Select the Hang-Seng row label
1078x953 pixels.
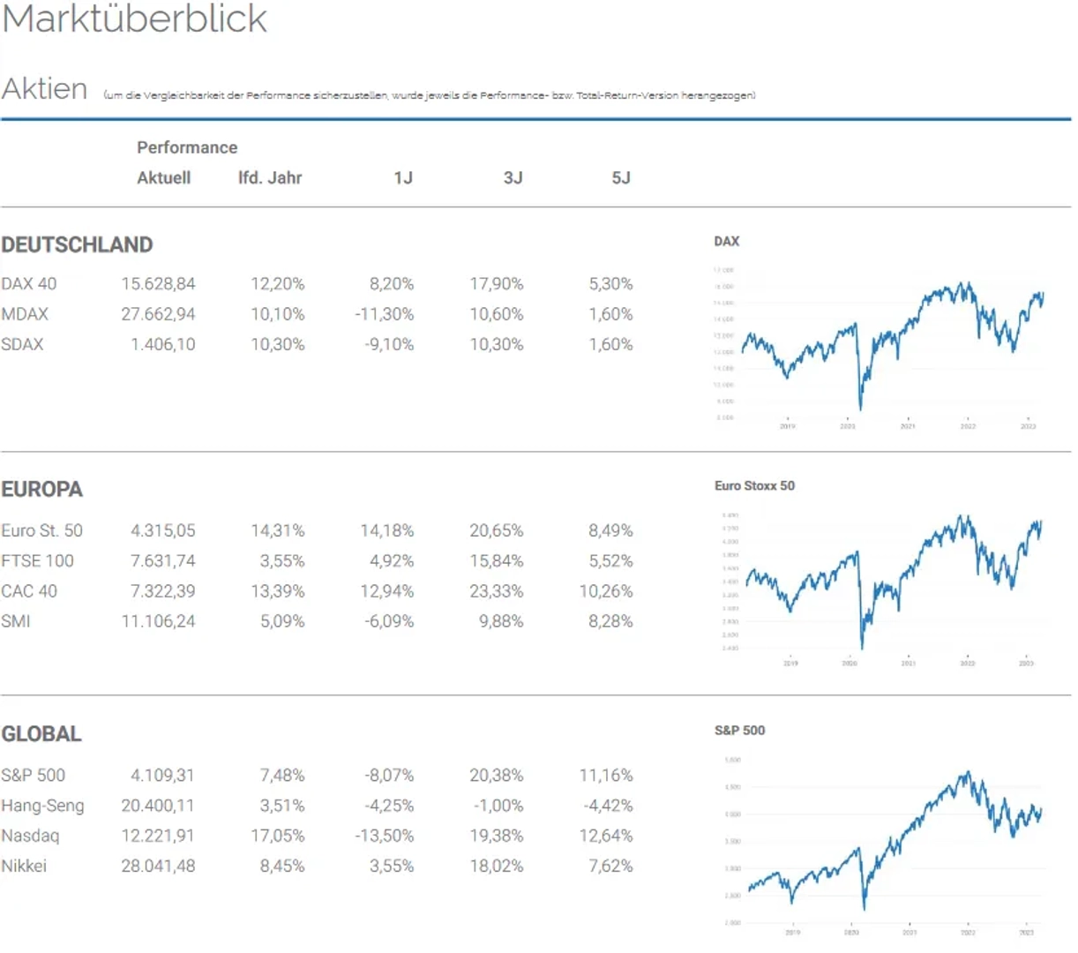(x=42, y=806)
